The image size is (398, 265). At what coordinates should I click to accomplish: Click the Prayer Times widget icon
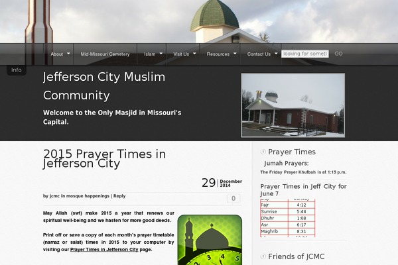263,152
